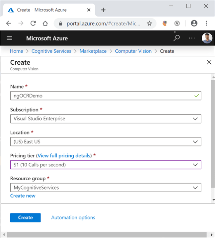Click the Microsoft Azure header title

click(x=47, y=38)
